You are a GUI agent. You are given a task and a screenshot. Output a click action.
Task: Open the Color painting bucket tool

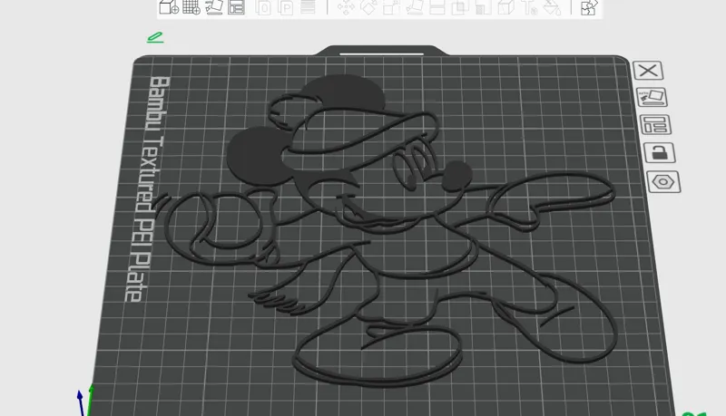(552, 7)
